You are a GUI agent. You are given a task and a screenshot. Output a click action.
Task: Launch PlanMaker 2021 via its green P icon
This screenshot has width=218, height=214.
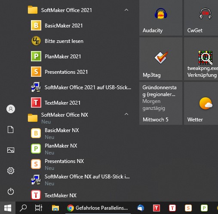[x=36, y=56]
